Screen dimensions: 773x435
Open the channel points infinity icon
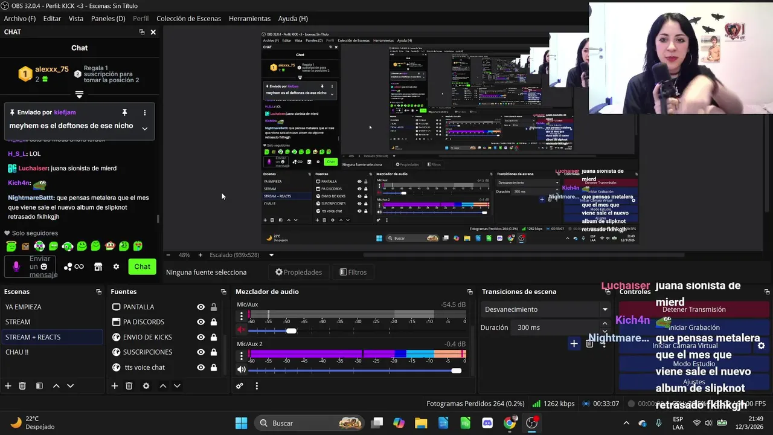(79, 266)
